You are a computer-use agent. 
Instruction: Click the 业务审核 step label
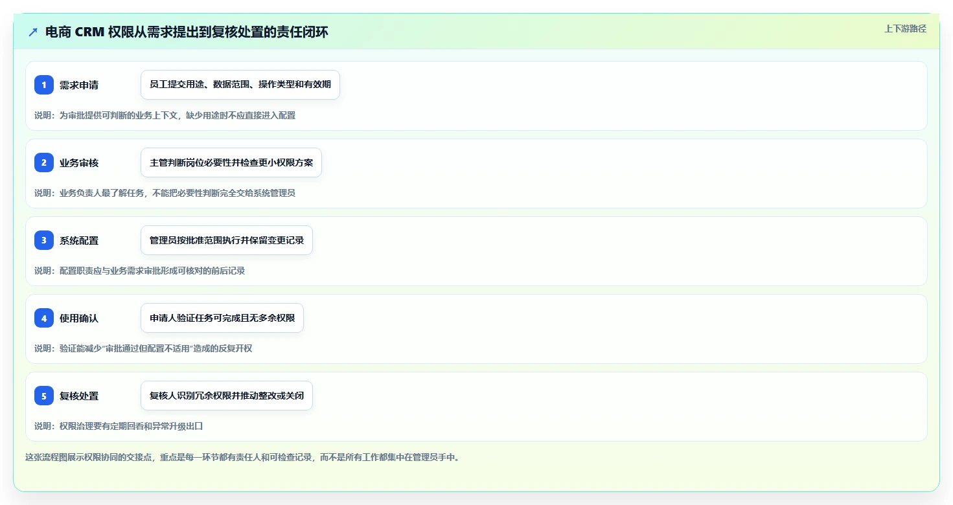pyautogui.click(x=79, y=163)
